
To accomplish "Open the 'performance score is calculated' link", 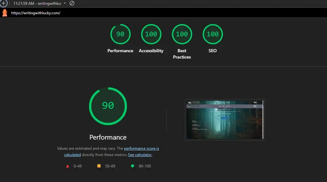I will [141, 148].
